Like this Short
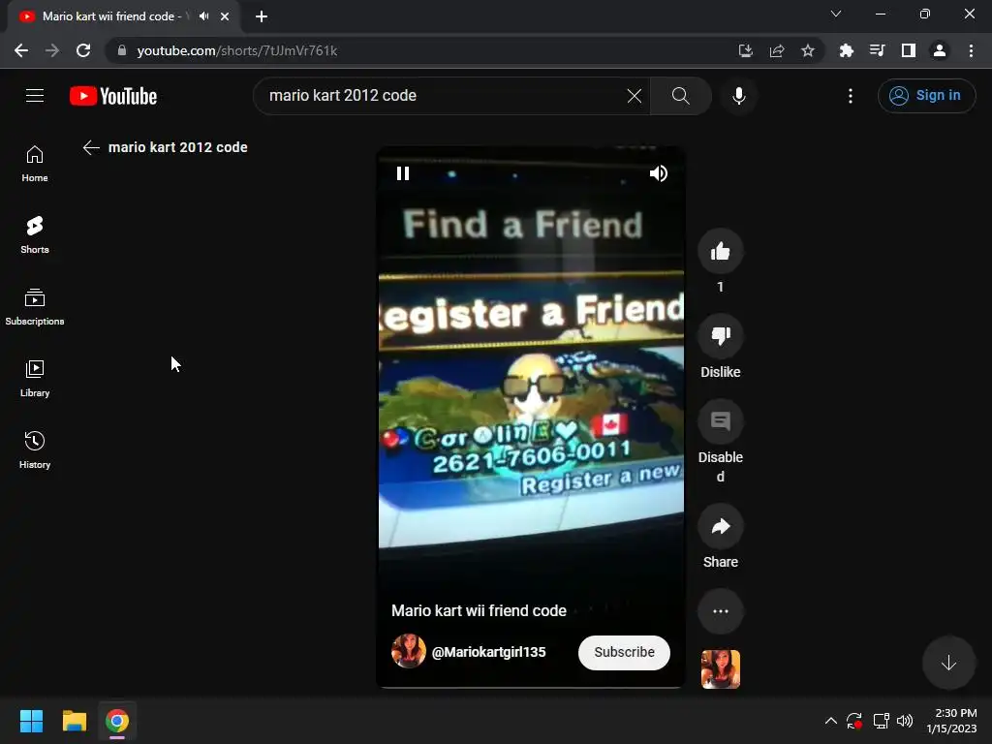This screenshot has height=744, width=992. [x=720, y=251]
